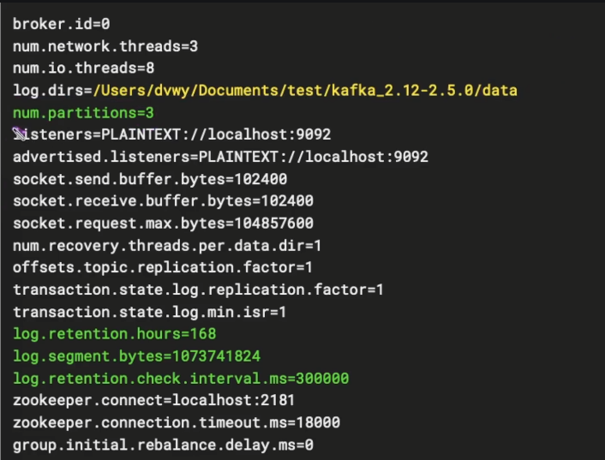The image size is (605, 460).
Task: Place cursor in log.dirs path line
Action: pos(265,91)
